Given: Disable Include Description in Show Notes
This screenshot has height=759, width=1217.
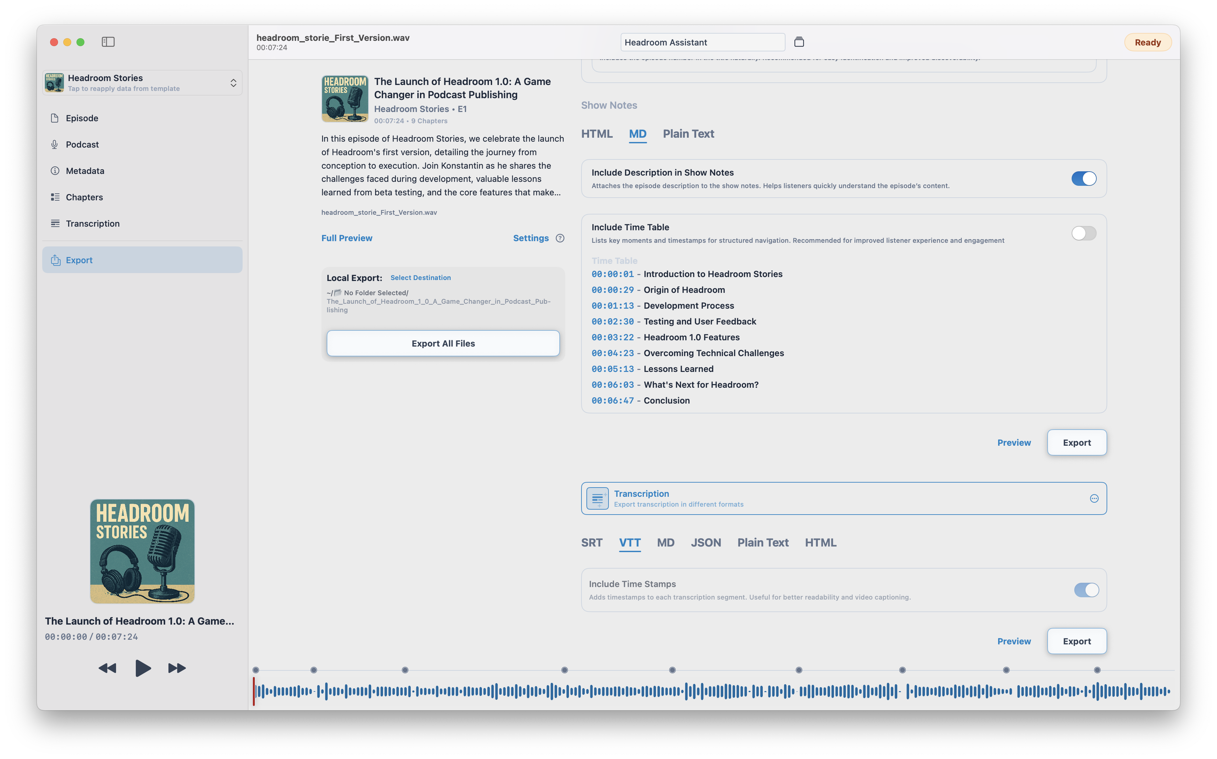Looking at the screenshot, I should pyautogui.click(x=1083, y=179).
